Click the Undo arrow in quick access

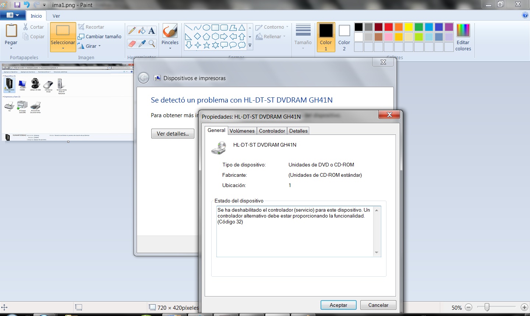tap(26, 5)
